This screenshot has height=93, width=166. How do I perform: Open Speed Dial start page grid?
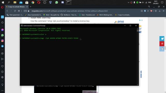click(19, 11)
